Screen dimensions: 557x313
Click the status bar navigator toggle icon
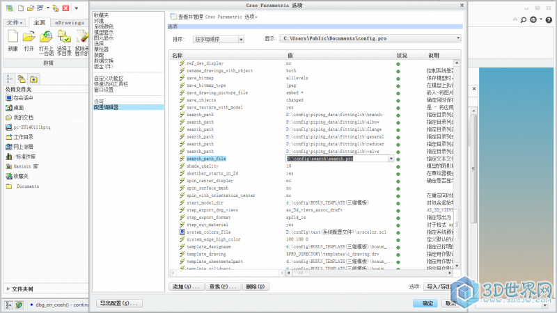8,305
